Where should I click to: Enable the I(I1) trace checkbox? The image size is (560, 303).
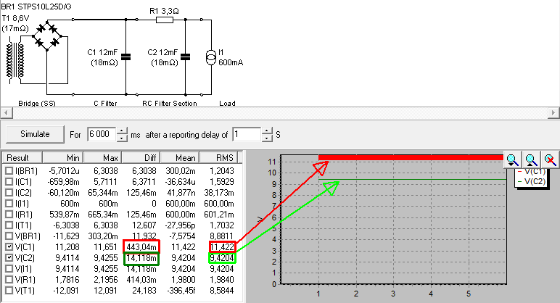coord(9,204)
